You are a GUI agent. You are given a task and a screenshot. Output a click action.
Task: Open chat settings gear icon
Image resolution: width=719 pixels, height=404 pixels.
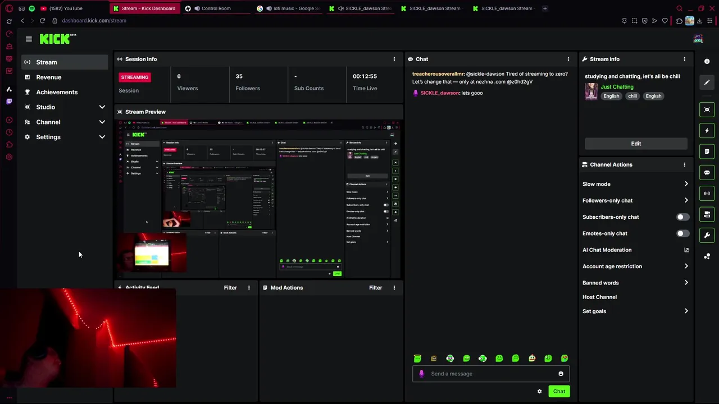[x=540, y=392]
